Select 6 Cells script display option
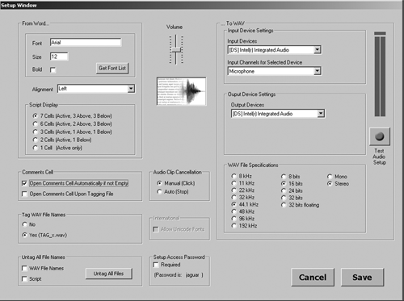 tap(72, 124)
